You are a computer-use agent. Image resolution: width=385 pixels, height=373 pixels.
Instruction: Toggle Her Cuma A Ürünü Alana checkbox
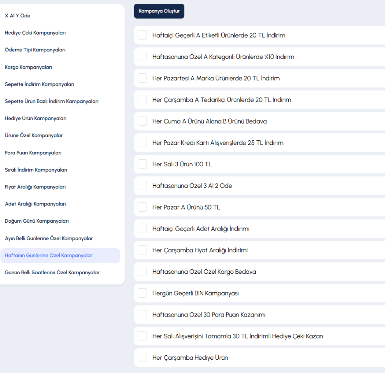click(x=142, y=121)
